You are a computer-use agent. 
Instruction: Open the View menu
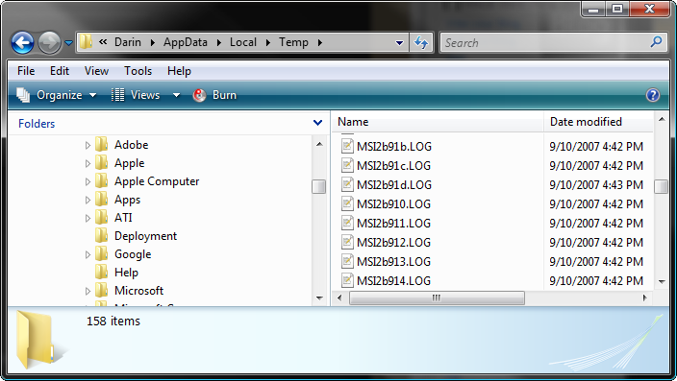coord(96,71)
